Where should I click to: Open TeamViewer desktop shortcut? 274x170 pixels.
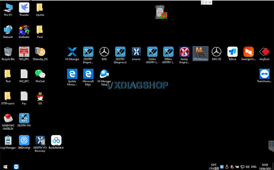[x=265, y=76]
